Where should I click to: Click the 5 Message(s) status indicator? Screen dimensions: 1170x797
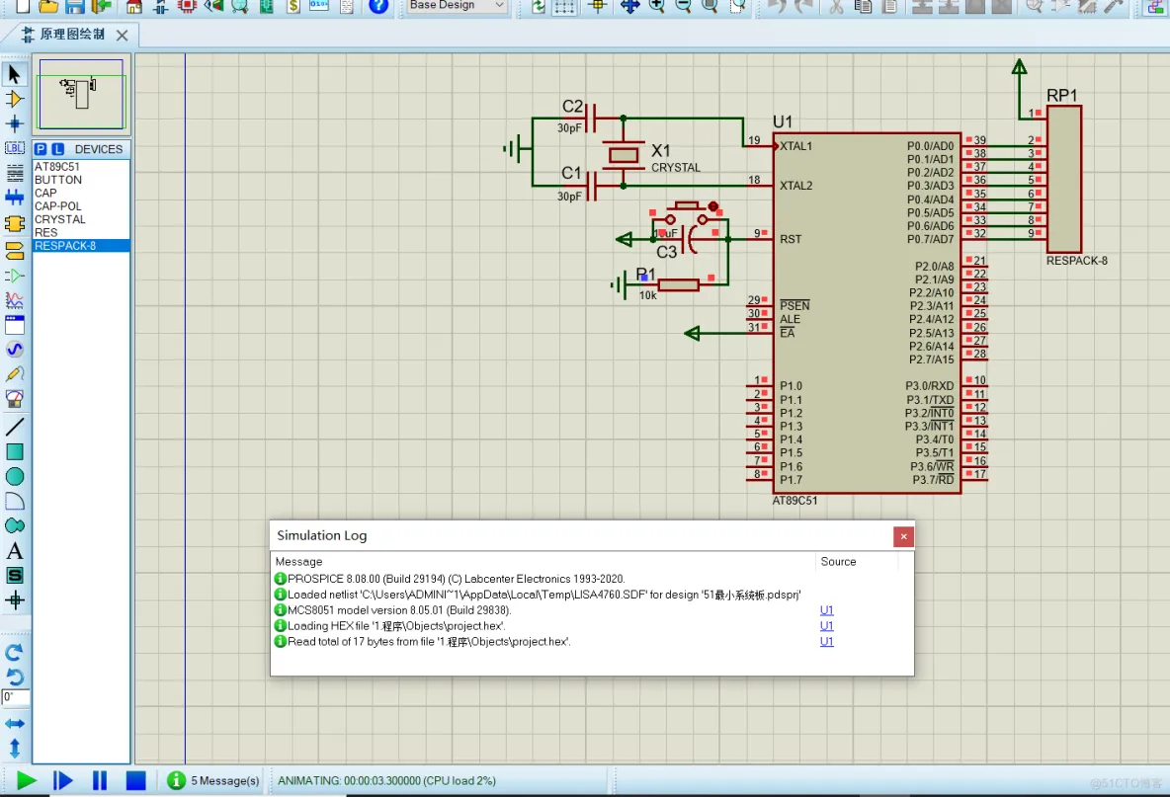pos(213,780)
